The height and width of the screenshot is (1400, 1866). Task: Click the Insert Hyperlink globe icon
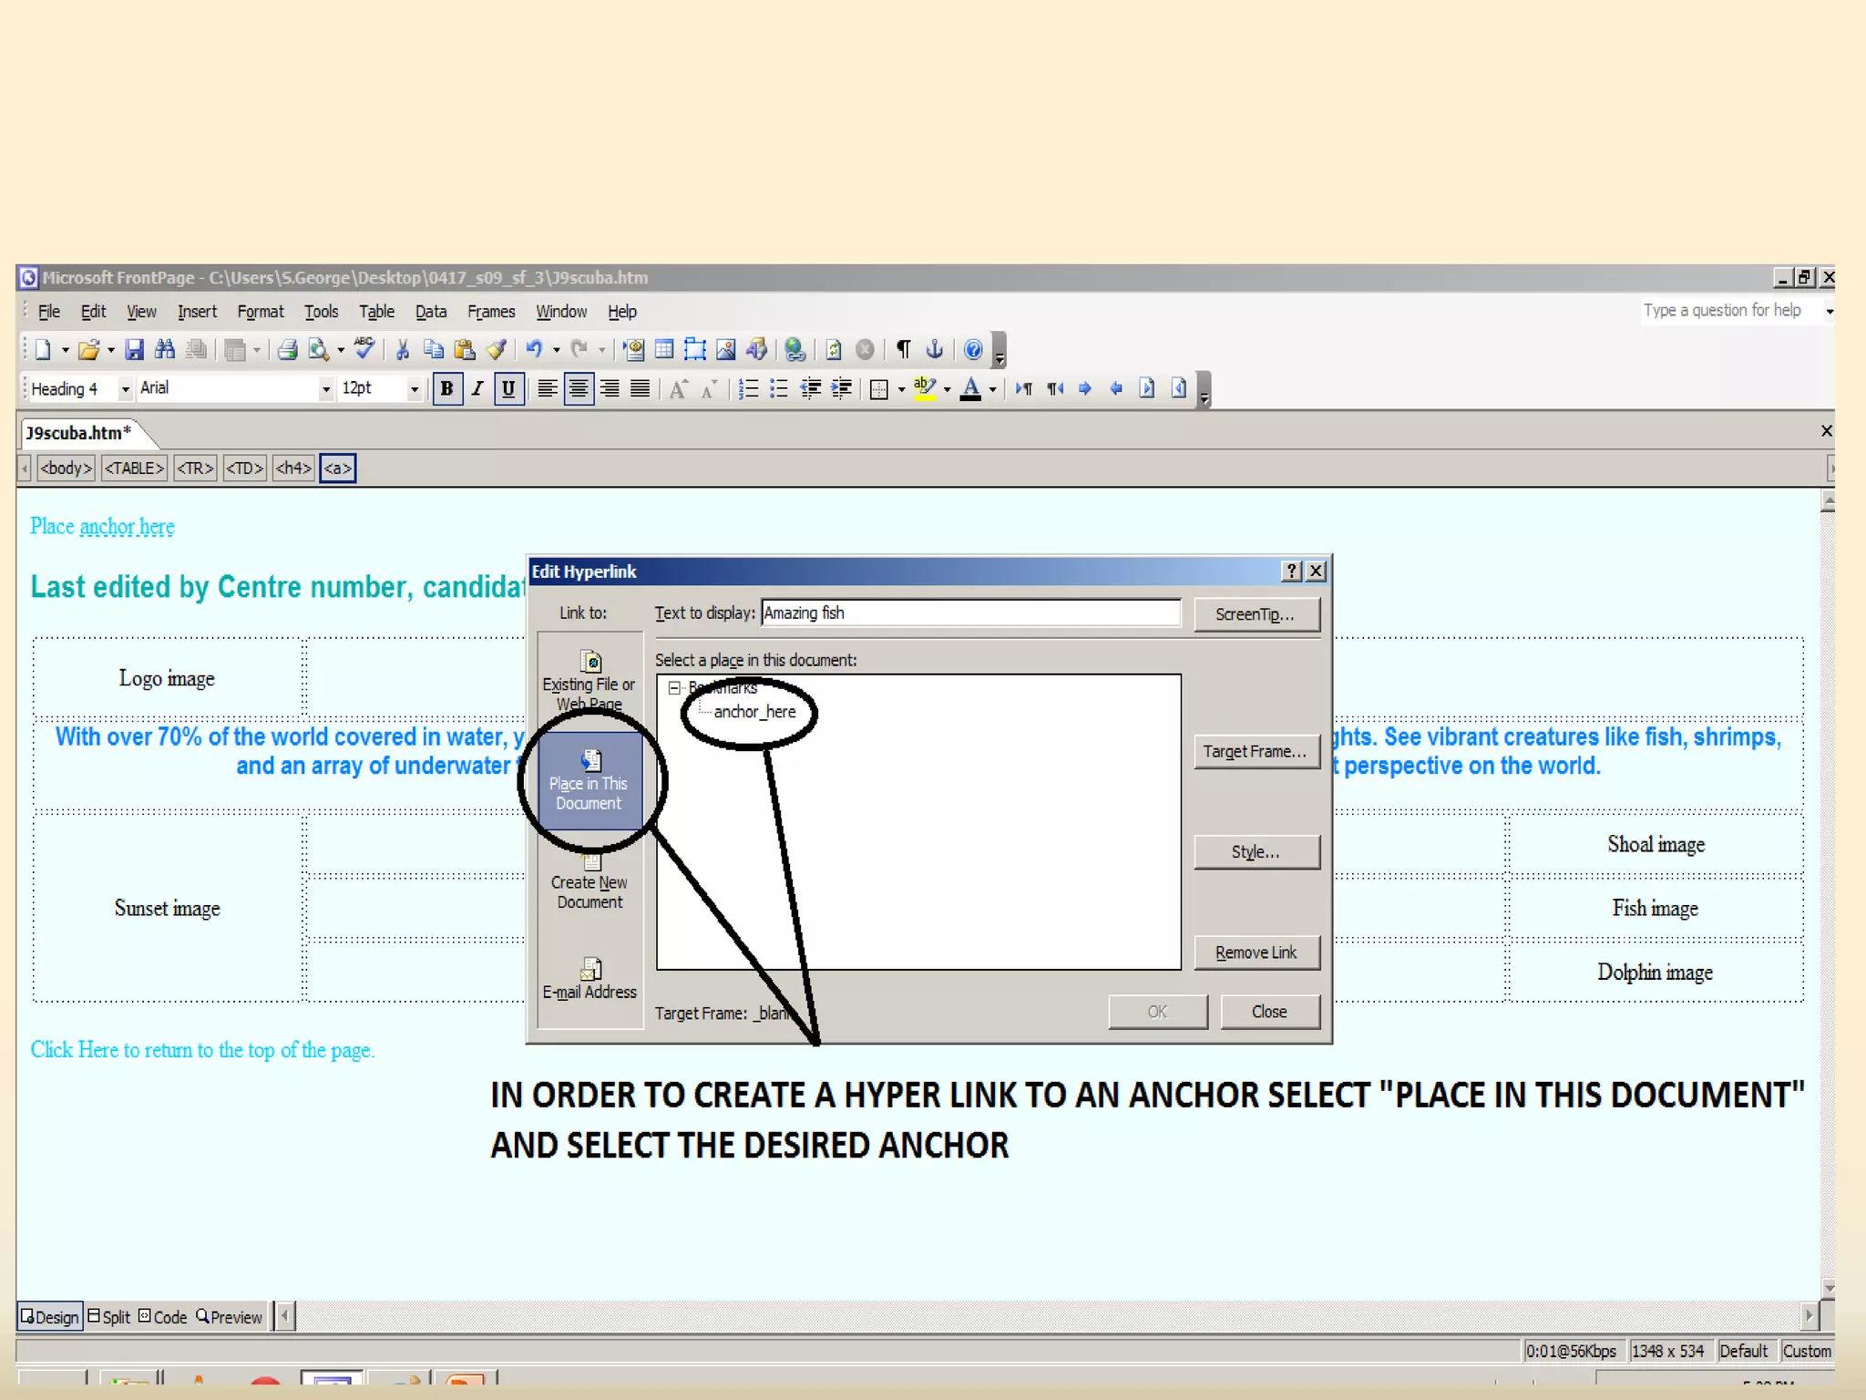tap(795, 349)
